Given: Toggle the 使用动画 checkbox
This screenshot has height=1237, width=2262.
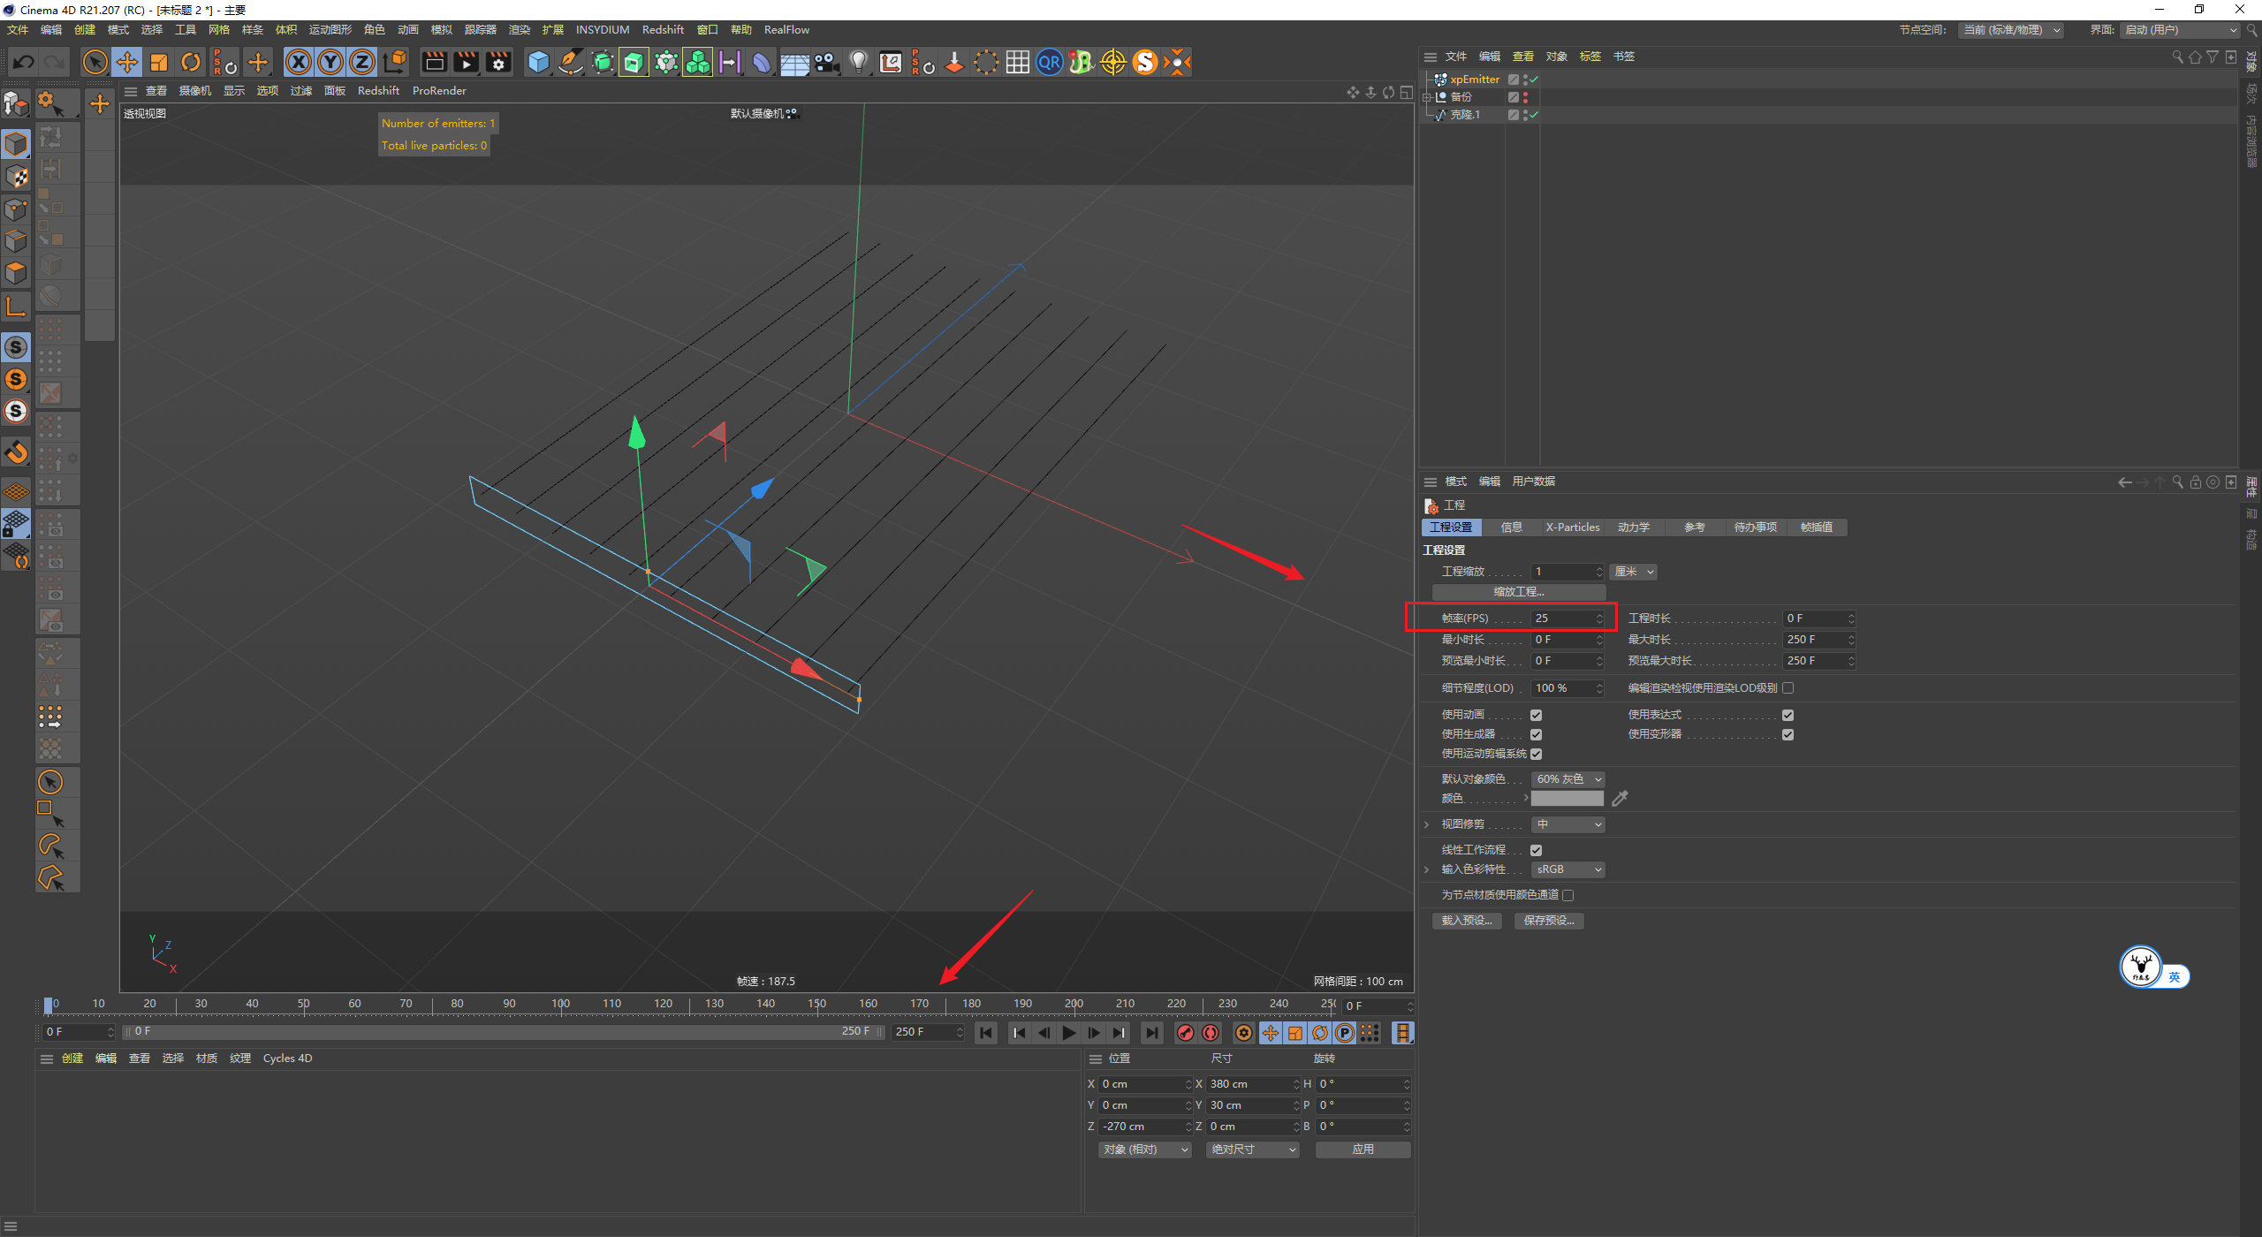Looking at the screenshot, I should [1536, 715].
